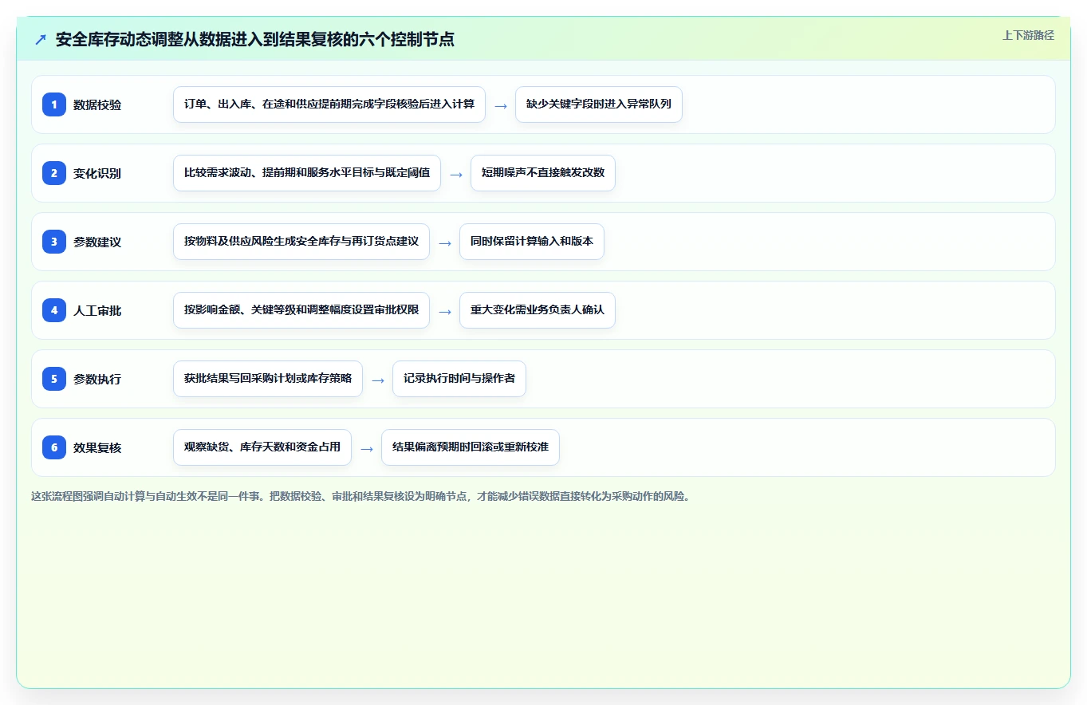Click the box 比较需求波动、提前期和服务水平目标与既定阈值
1087x705 pixels.
(307, 173)
